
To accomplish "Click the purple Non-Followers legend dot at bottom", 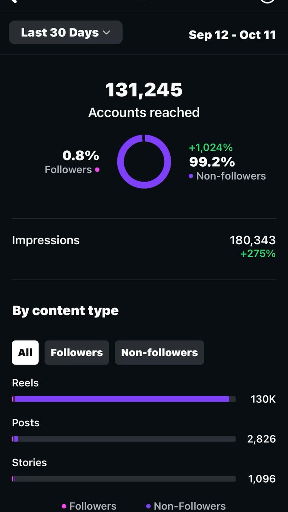I will 148,506.
